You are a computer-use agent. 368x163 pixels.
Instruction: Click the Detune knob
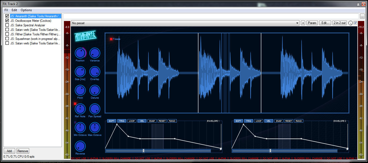pyautogui.click(x=95, y=90)
